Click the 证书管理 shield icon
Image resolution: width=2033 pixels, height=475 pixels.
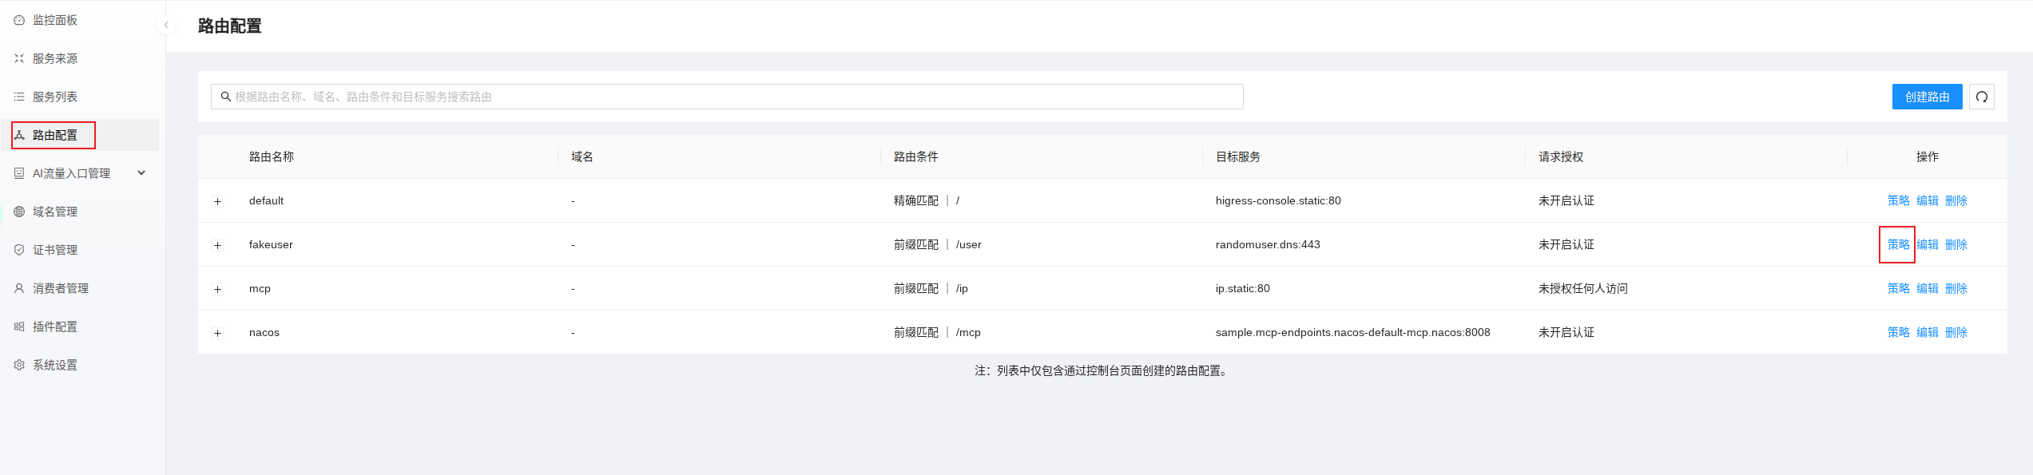tap(19, 250)
